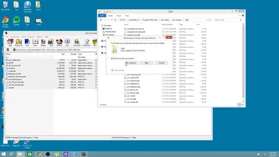Click the Find icon in WinRAR toolbar
Screen dimensions: 279x157
(51, 43)
